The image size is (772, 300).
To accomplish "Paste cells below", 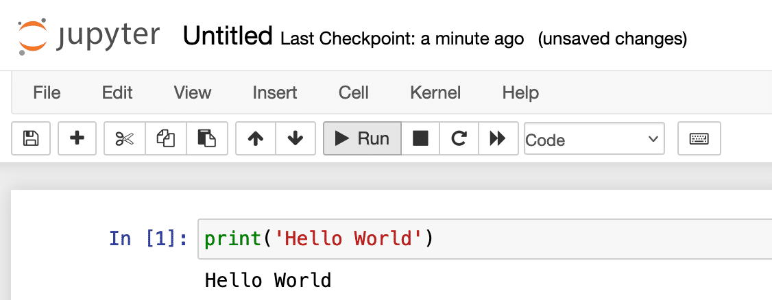I will [207, 138].
